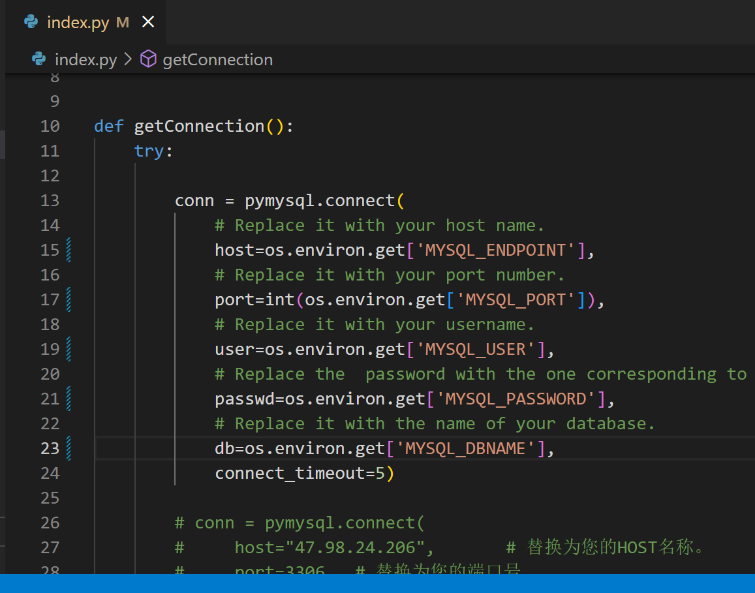
Task: Expand the breadcrumb chevron after index.py
Action: [x=128, y=59]
